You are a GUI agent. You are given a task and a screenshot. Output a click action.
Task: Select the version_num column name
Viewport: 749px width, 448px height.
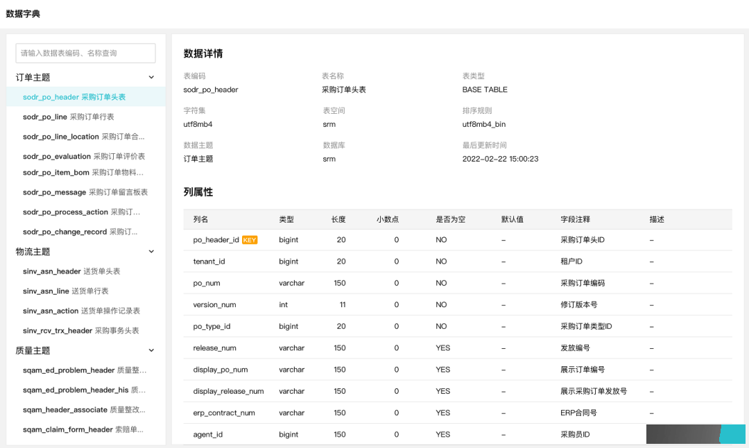pyautogui.click(x=214, y=304)
